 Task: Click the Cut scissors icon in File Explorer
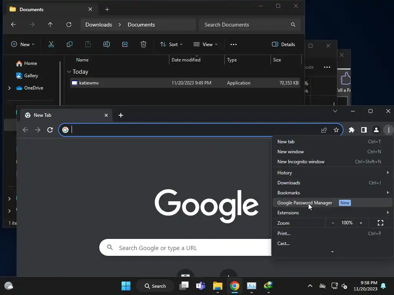point(51,45)
